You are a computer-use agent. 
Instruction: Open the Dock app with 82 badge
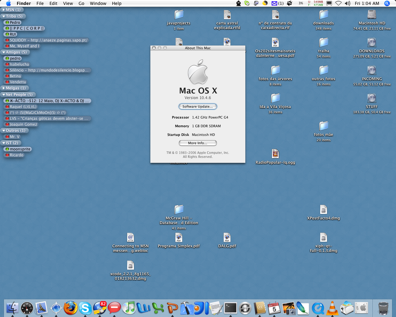tap(100, 308)
